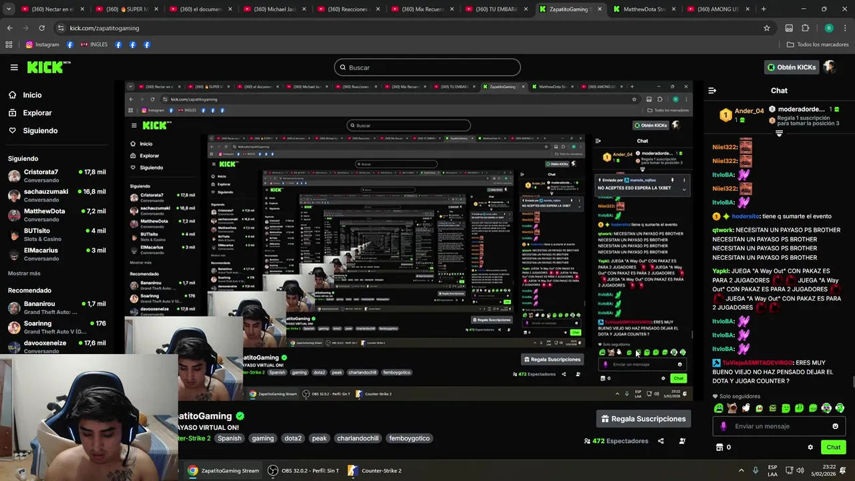Select the femboygotico tag

coord(409,438)
